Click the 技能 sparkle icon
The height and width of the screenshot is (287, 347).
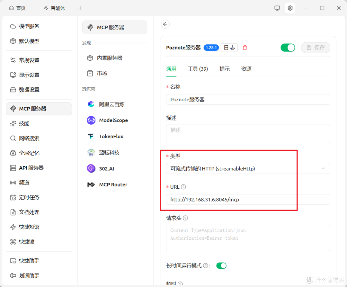click(x=13, y=123)
